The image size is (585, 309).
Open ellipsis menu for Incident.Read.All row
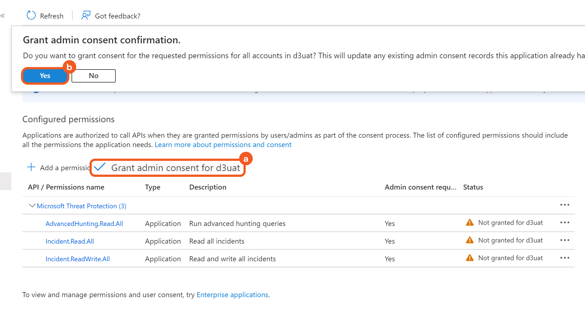[x=565, y=240]
